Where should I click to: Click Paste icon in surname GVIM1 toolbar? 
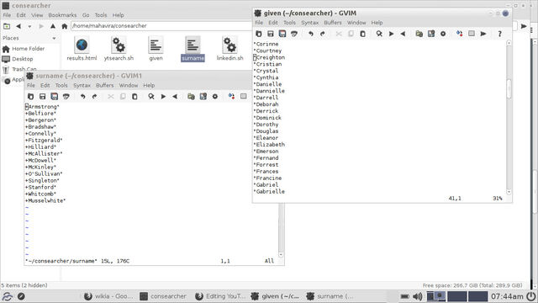(x=134, y=97)
